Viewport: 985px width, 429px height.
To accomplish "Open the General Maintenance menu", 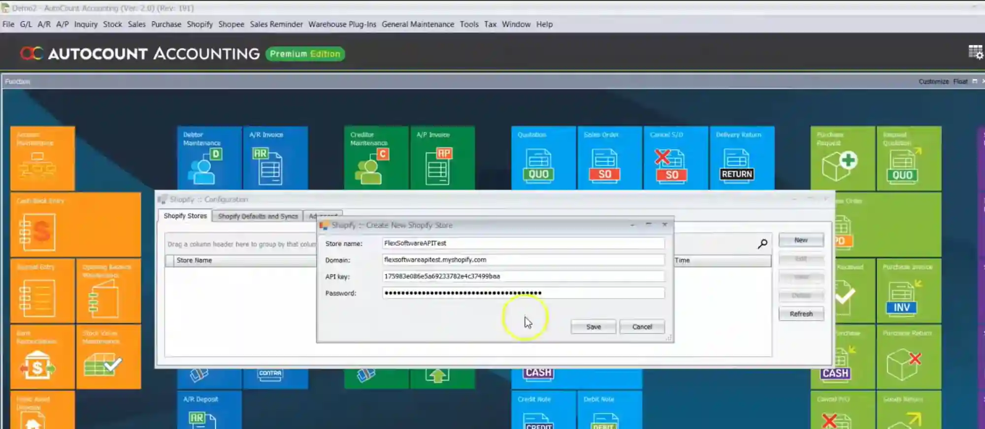I will click(418, 24).
